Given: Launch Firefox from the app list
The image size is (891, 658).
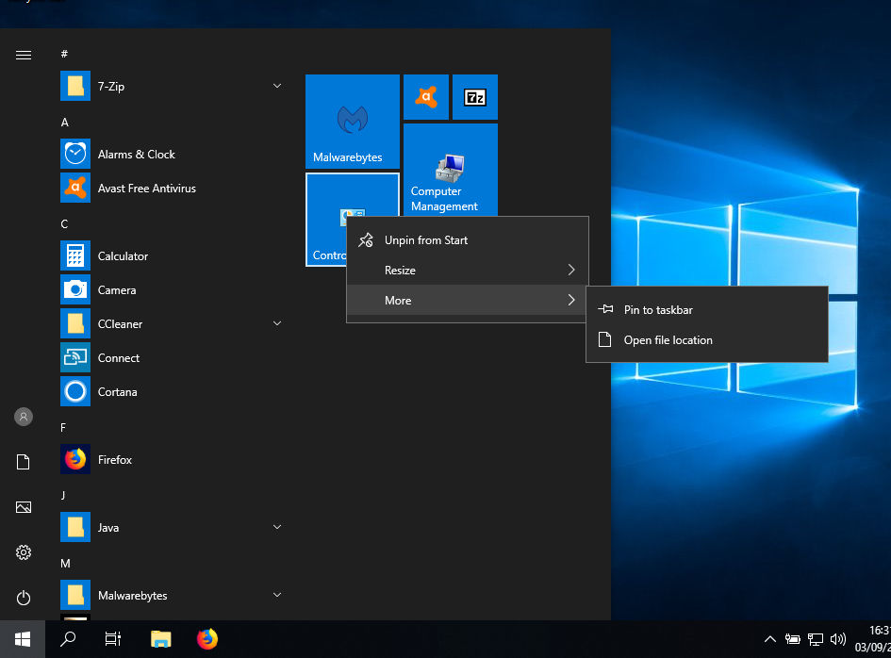Looking at the screenshot, I should click(75, 460).
